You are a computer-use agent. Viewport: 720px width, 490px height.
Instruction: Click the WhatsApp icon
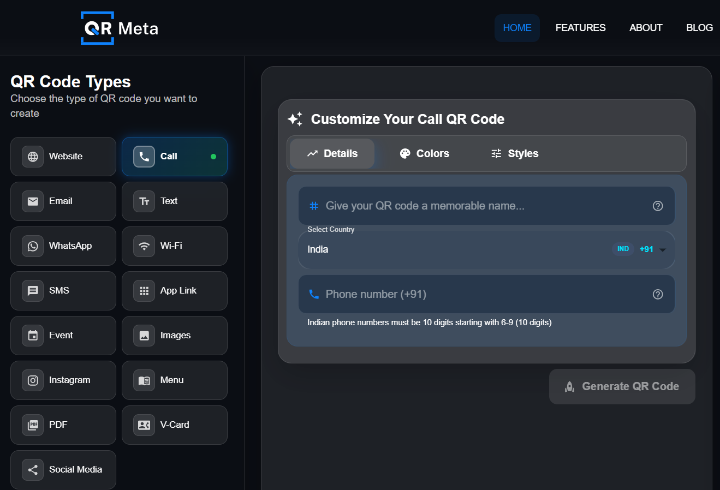pos(33,246)
